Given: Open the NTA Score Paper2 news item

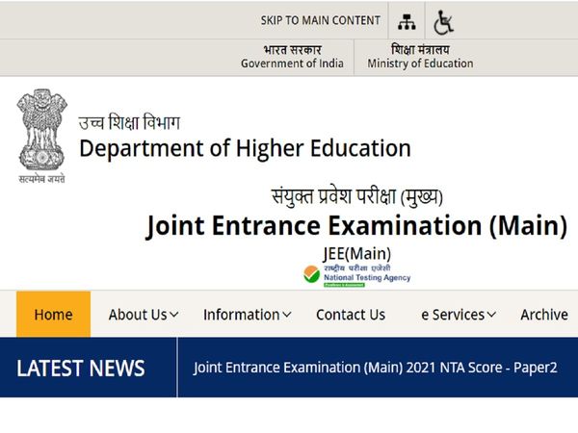Looking at the screenshot, I should (376, 368).
